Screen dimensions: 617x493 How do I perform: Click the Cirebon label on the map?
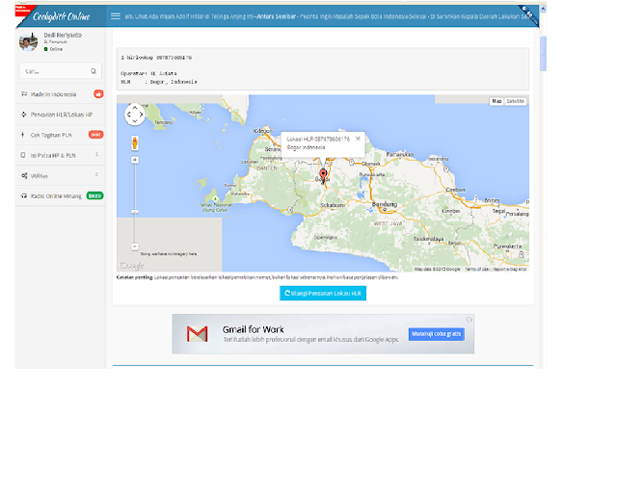pyautogui.click(x=455, y=190)
